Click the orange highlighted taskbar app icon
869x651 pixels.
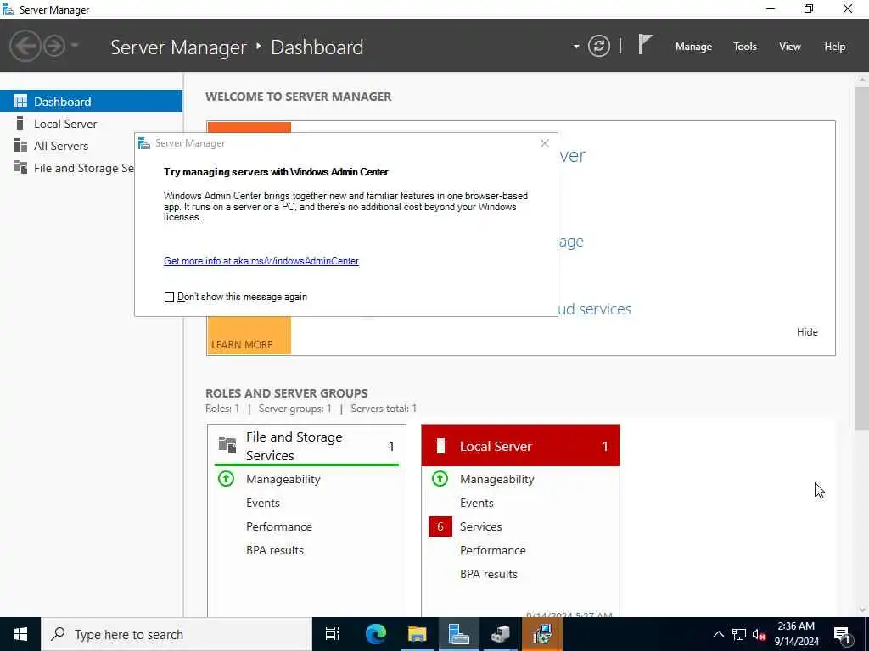pos(542,634)
